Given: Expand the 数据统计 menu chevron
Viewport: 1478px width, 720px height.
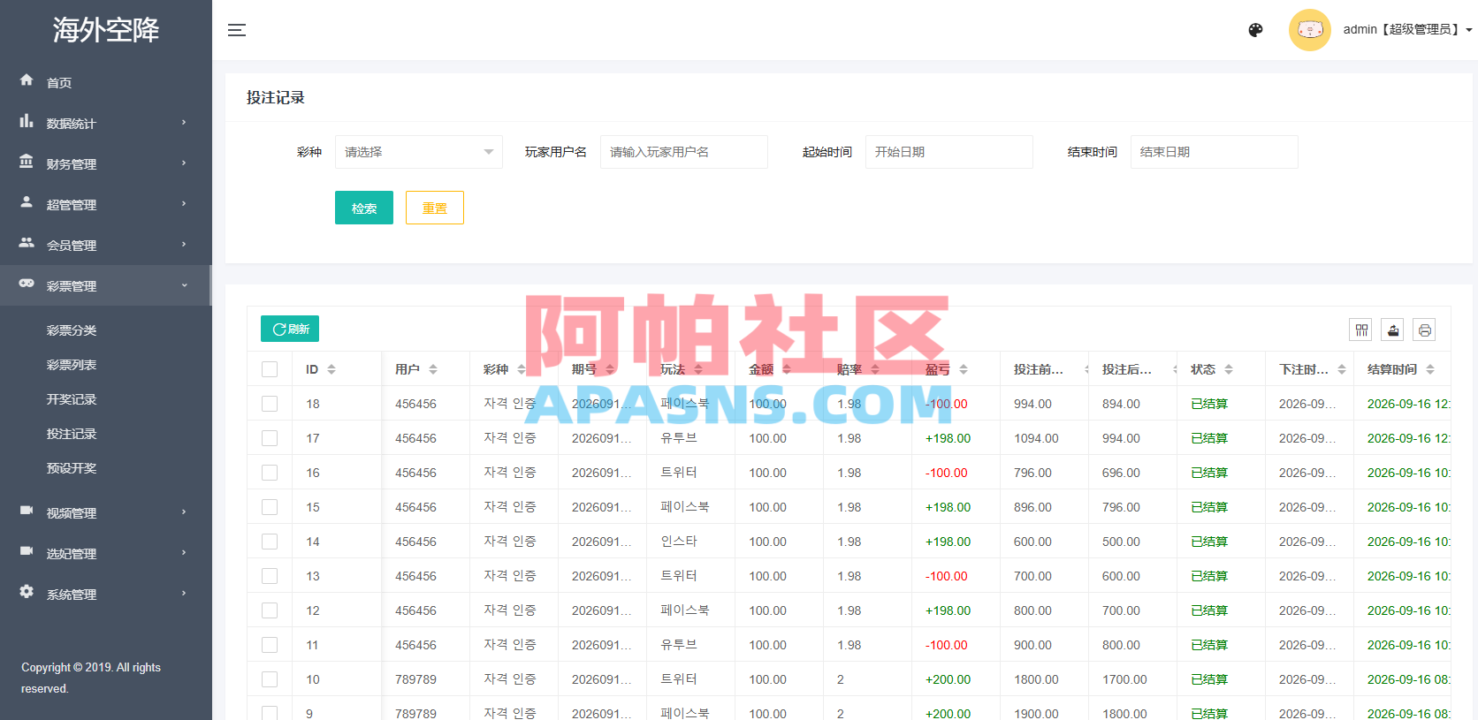Looking at the screenshot, I should (x=184, y=122).
